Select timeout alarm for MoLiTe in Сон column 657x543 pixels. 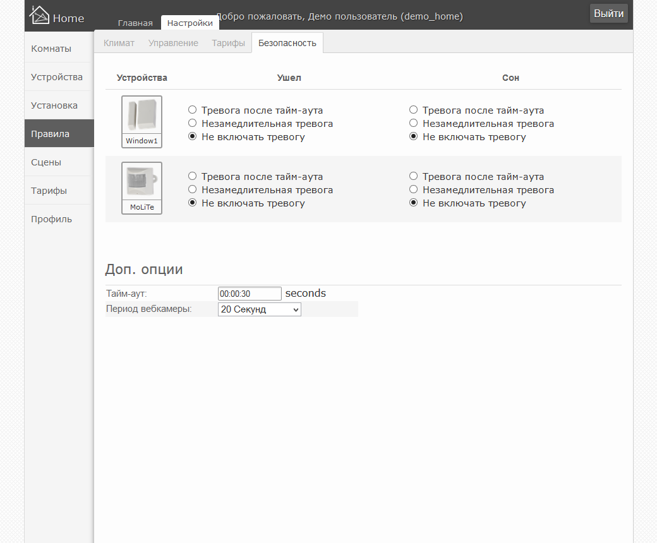pyautogui.click(x=414, y=176)
